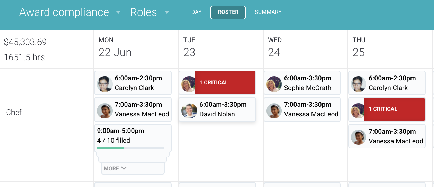Select the ROSTER view tab

(x=228, y=12)
